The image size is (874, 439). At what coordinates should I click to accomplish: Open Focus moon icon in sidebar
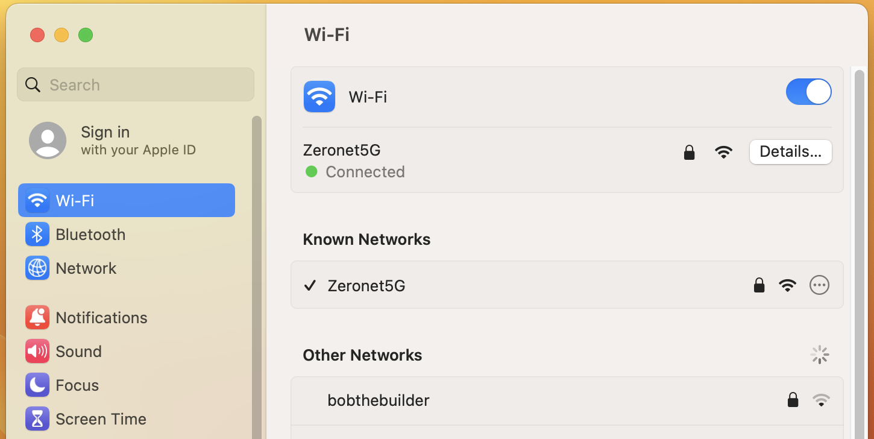pyautogui.click(x=37, y=385)
